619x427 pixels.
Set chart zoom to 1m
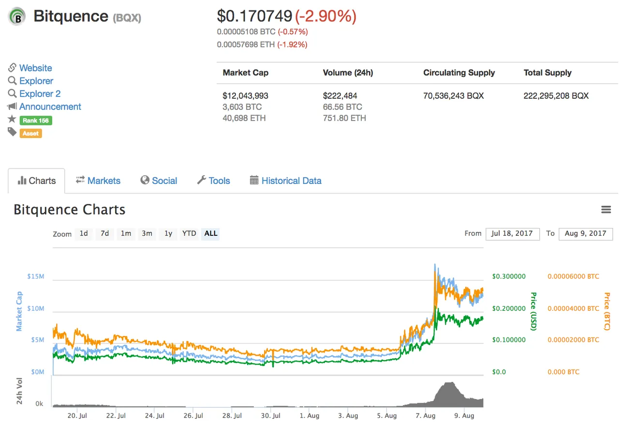coord(126,234)
